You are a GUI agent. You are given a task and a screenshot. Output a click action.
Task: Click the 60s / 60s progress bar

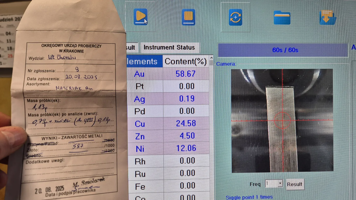[283, 50]
